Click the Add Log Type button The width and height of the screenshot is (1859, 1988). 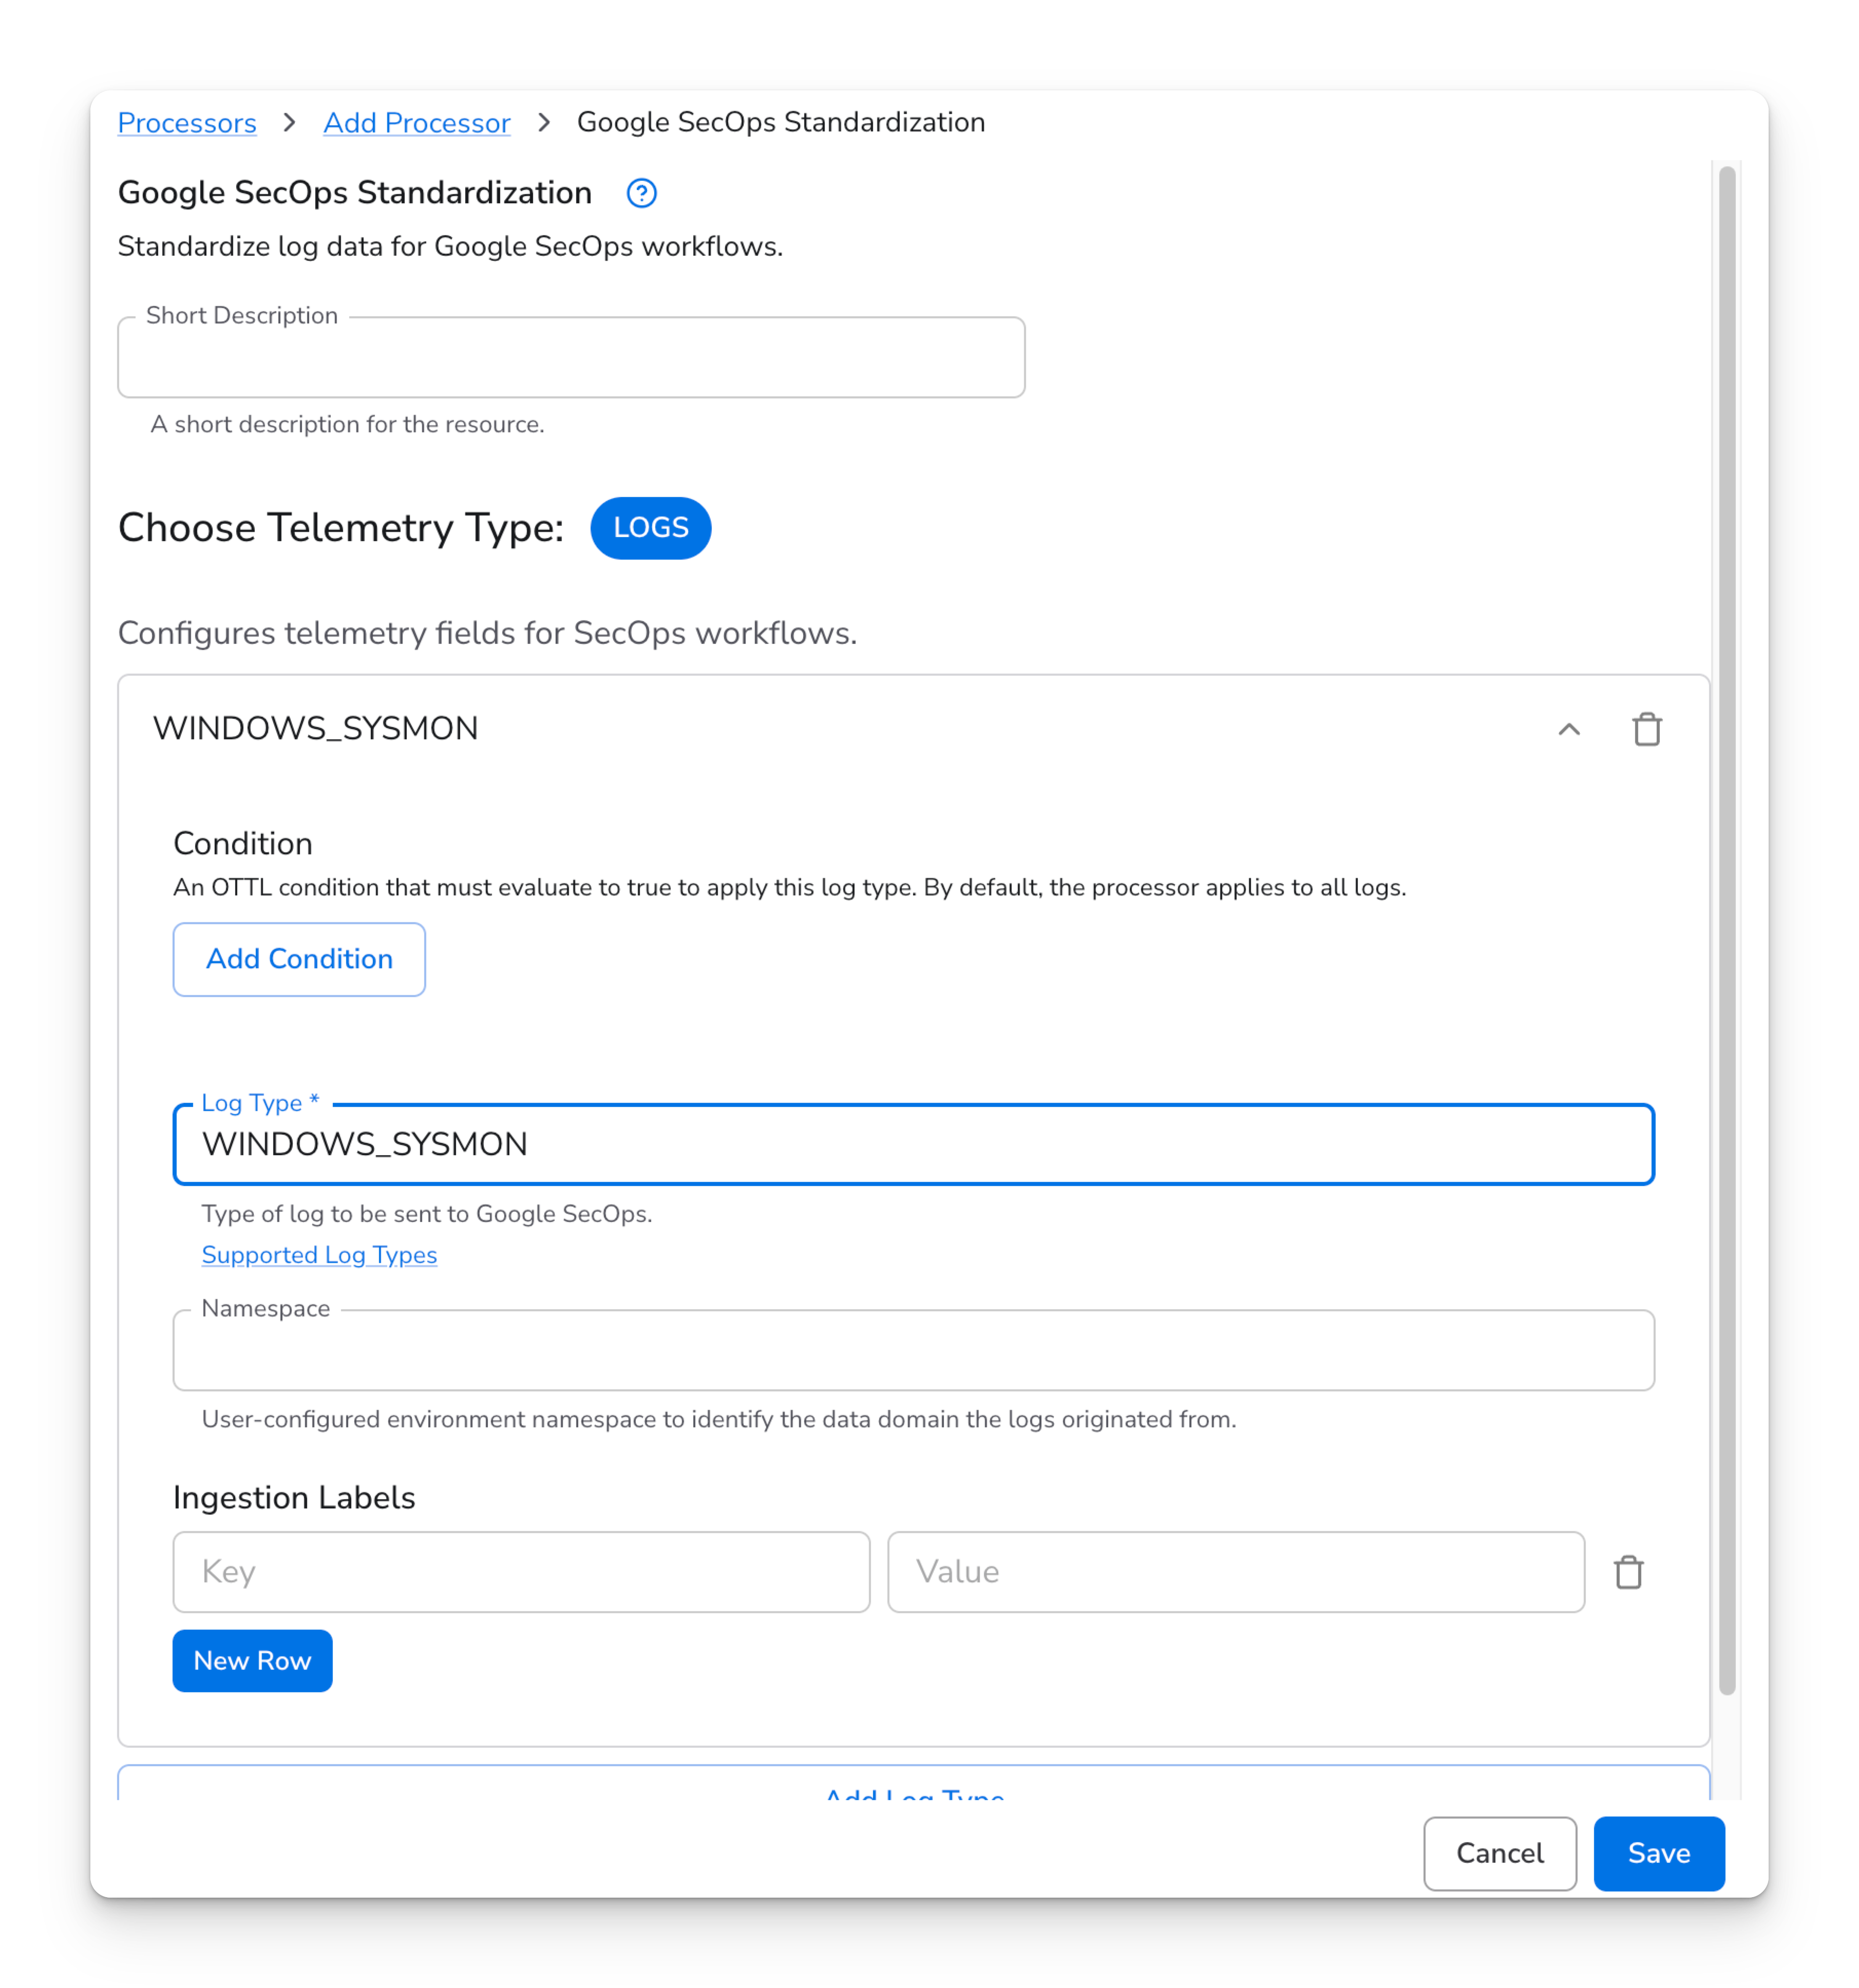913,1789
